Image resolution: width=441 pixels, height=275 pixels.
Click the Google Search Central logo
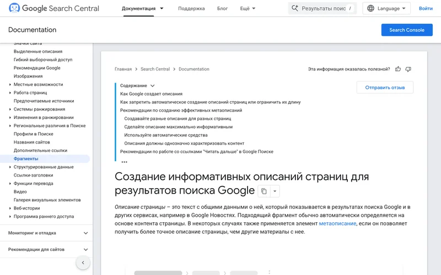point(53,8)
